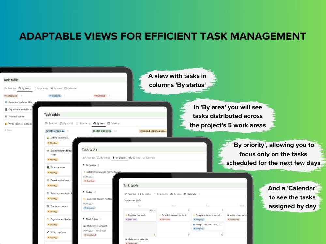Screen dimensions: 326x244
Task: Click Task table title in By status tablet
Action: [11, 80]
